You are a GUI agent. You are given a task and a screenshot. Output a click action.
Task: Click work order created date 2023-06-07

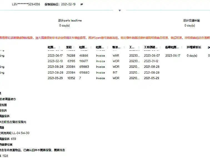pyautogui.click(x=152, y=55)
